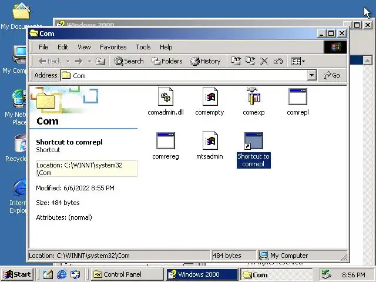Click the Forward arrow button
Viewport: 376px width, 282px height.
point(79,61)
